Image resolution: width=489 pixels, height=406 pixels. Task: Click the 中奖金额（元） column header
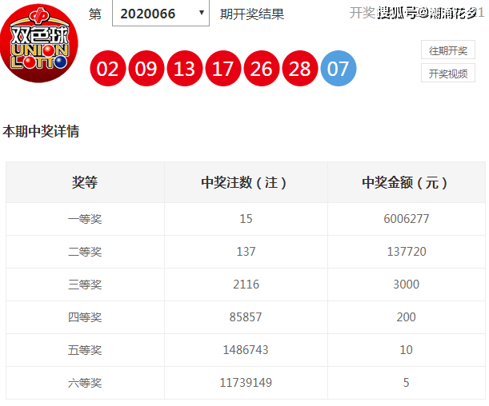click(405, 182)
